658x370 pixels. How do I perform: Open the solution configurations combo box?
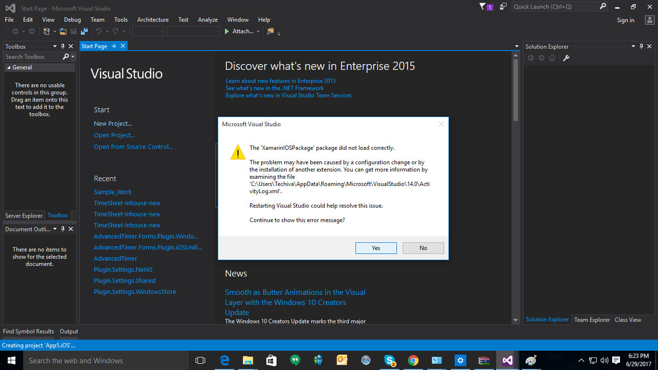point(148,31)
